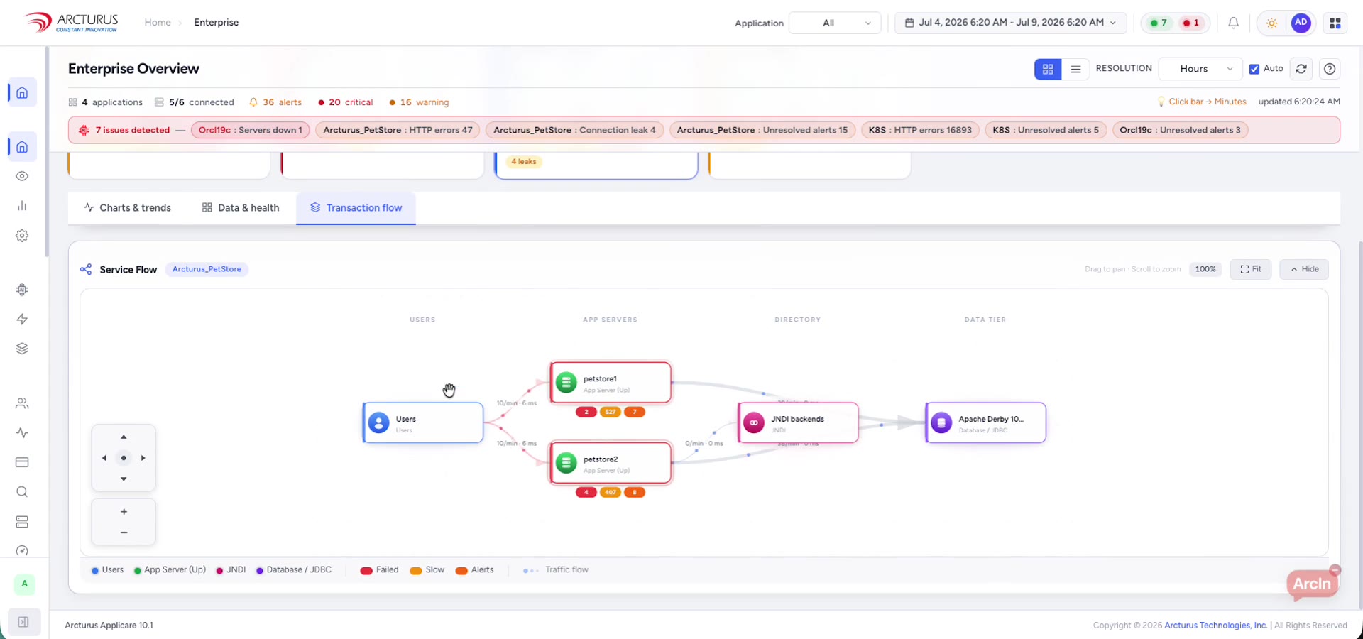Screen dimensions: 1363x639
Task: Toggle the light theme sun icon
Action: (x=1271, y=23)
